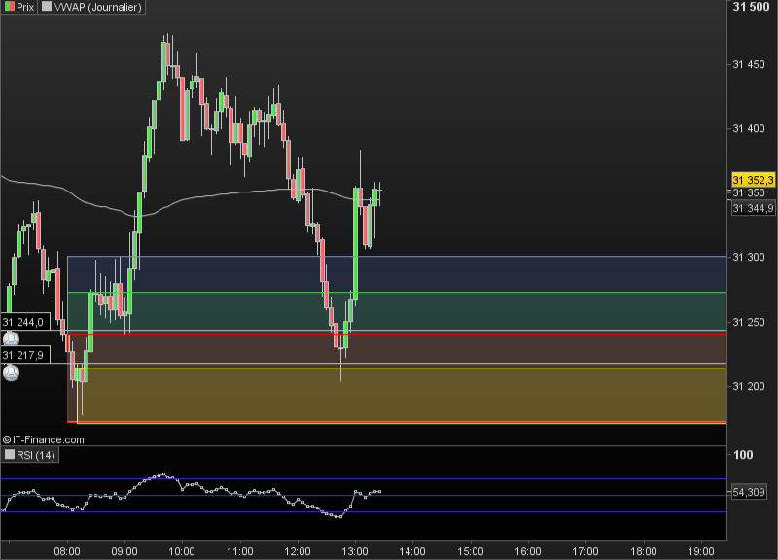The height and width of the screenshot is (560, 778).
Task: Click the grey RSI legend square
Action: pos(10,454)
